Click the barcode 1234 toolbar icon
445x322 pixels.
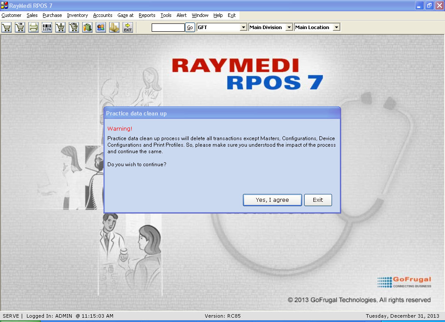47,27
